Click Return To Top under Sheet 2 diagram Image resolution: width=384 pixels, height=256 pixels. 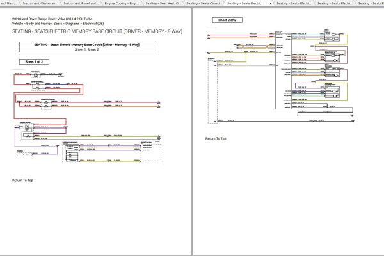pyautogui.click(x=216, y=138)
